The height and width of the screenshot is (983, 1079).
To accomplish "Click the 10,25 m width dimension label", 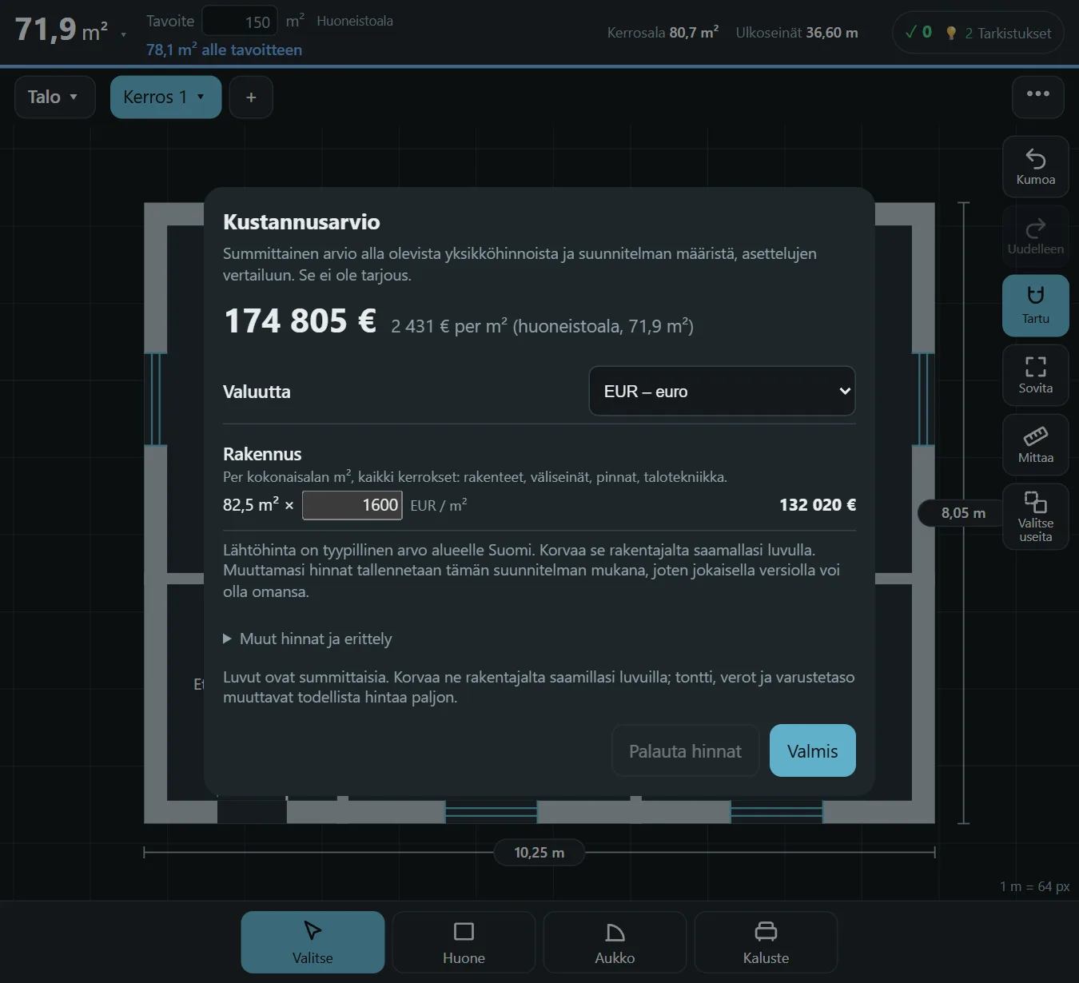I will [539, 853].
